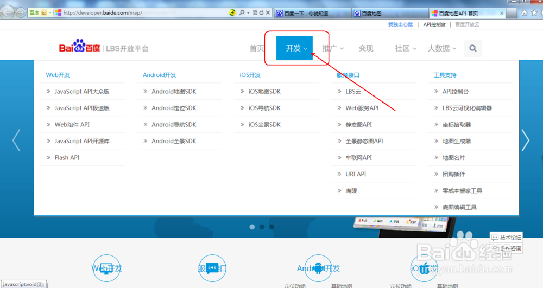Open the browser home icon
The width and height of the screenshot is (543, 288).
click(525, 13)
